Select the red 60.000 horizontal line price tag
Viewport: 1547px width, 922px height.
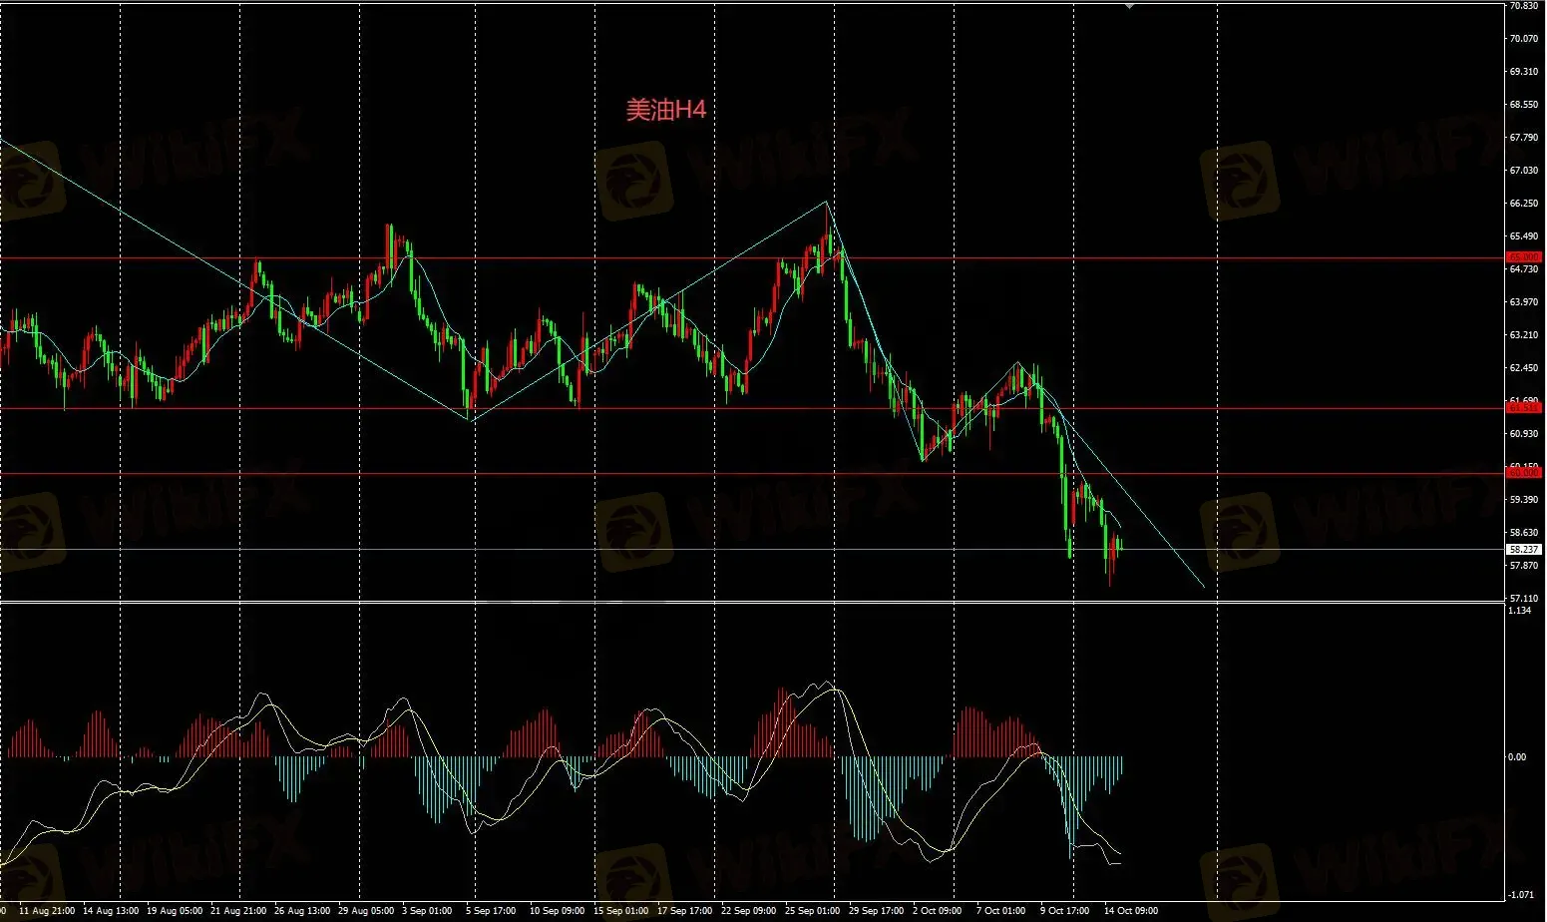(1524, 473)
